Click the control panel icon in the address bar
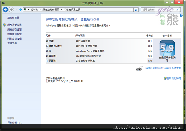 [25, 10]
